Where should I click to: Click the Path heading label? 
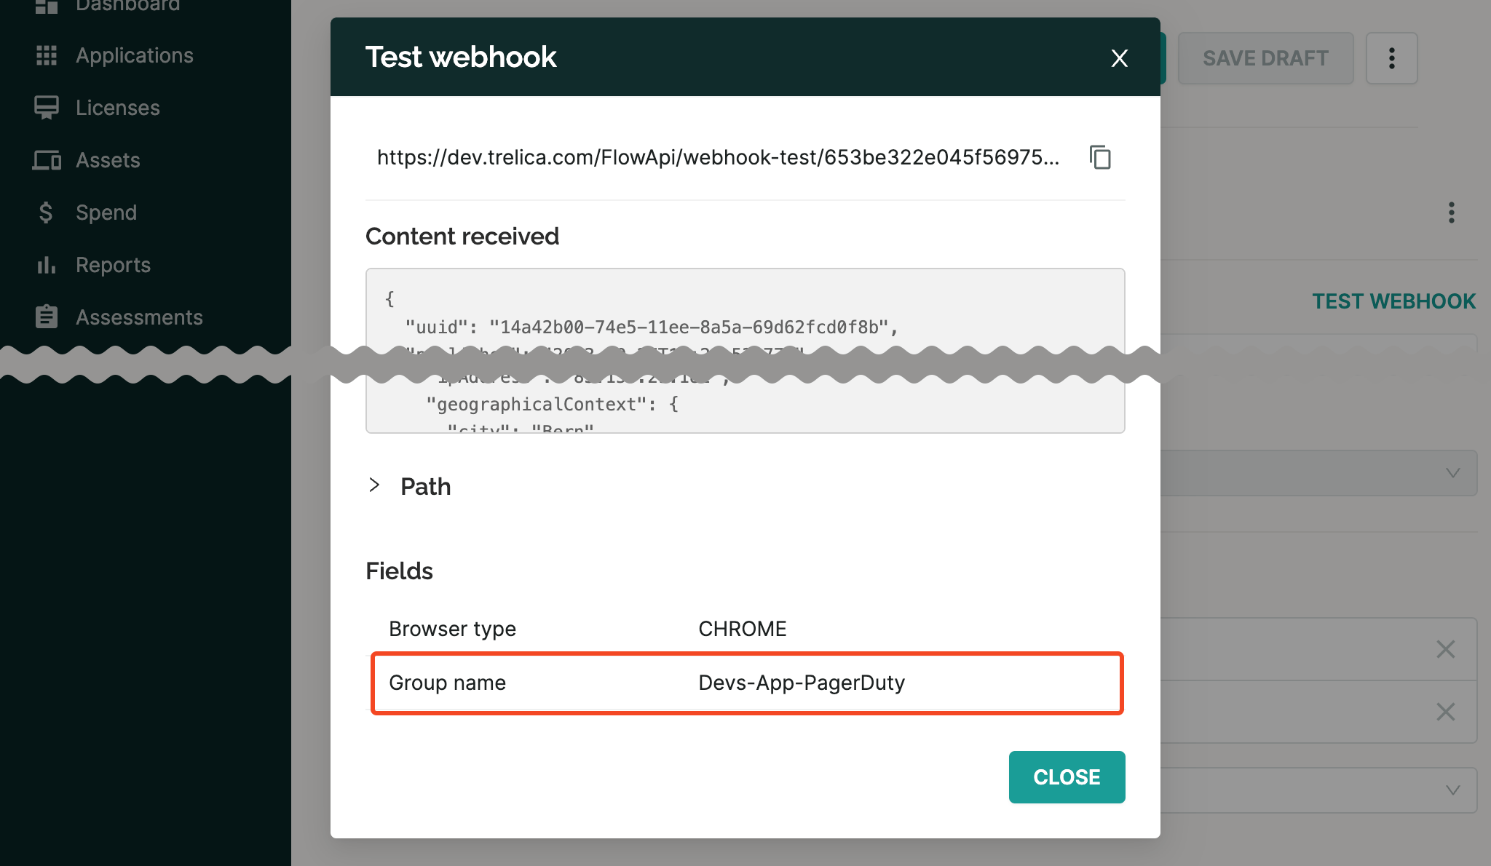pyautogui.click(x=426, y=486)
